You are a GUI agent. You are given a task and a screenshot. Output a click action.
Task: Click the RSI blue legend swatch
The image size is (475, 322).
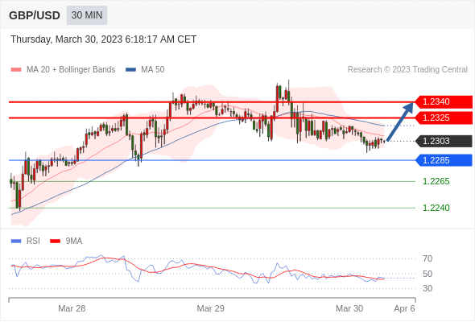click(16, 242)
